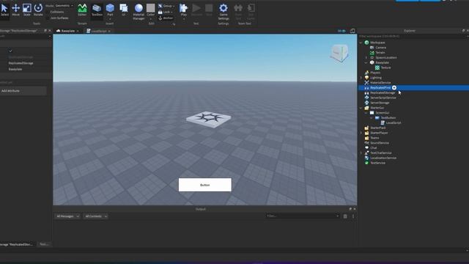This screenshot has width=469, height=264.
Task: Open the Lock dropdown
Action: coord(166,12)
